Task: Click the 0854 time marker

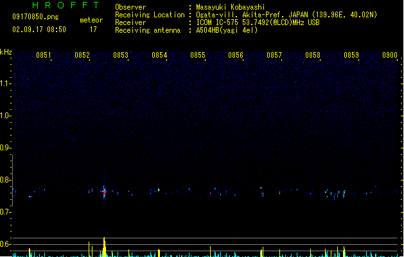Action: coord(159,55)
